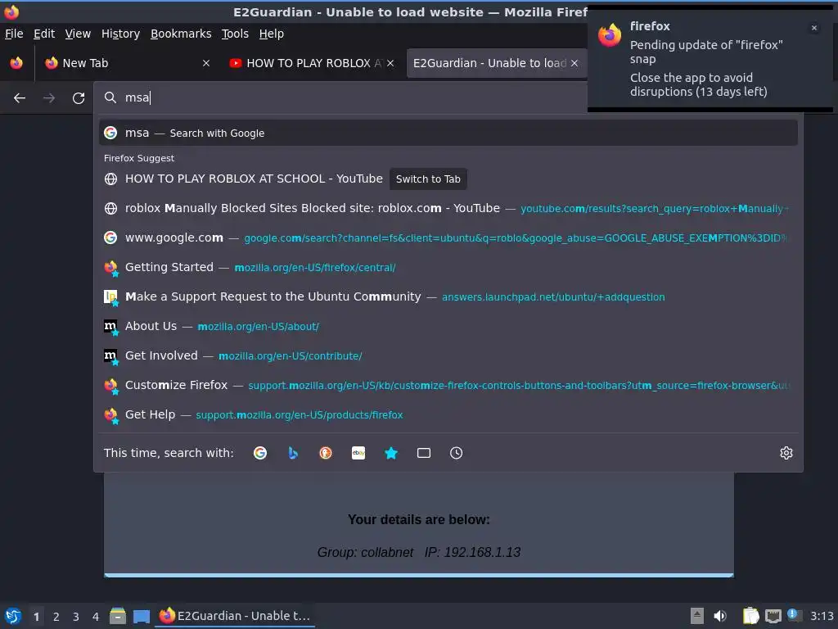The height and width of the screenshot is (629, 838).
Task: Choose msa Search with Google suggestion
Action: click(x=448, y=133)
